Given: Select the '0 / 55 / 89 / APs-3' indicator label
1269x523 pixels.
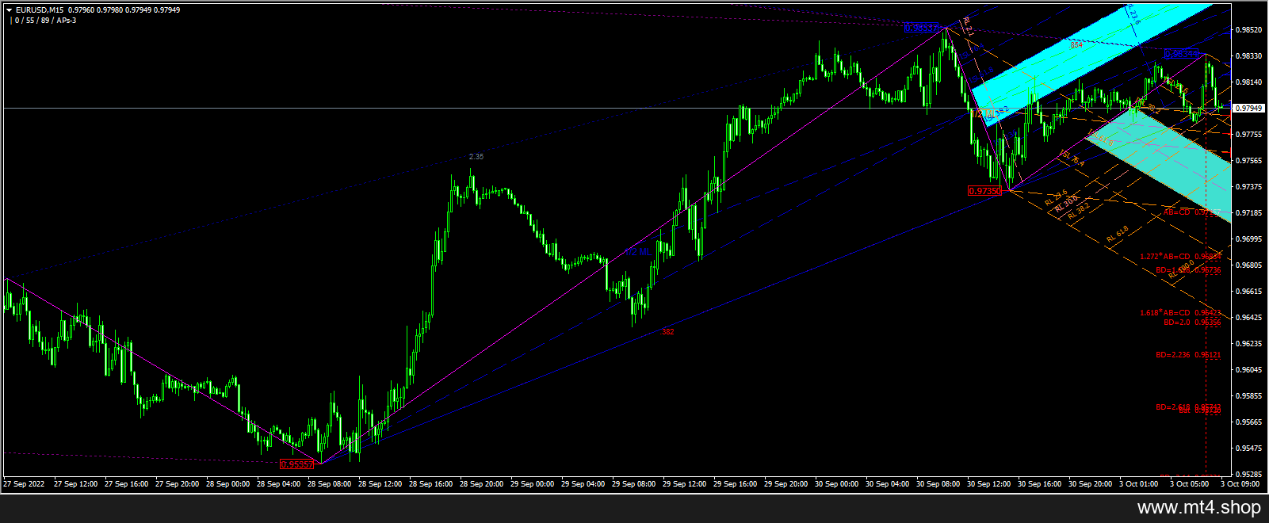Looking at the screenshot, I should [46, 20].
